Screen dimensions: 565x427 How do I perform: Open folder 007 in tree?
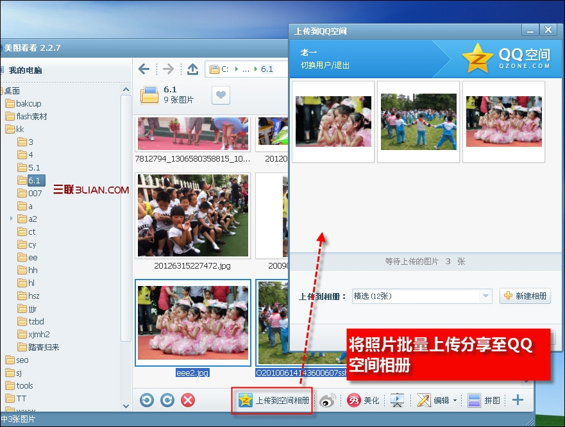[x=30, y=194]
